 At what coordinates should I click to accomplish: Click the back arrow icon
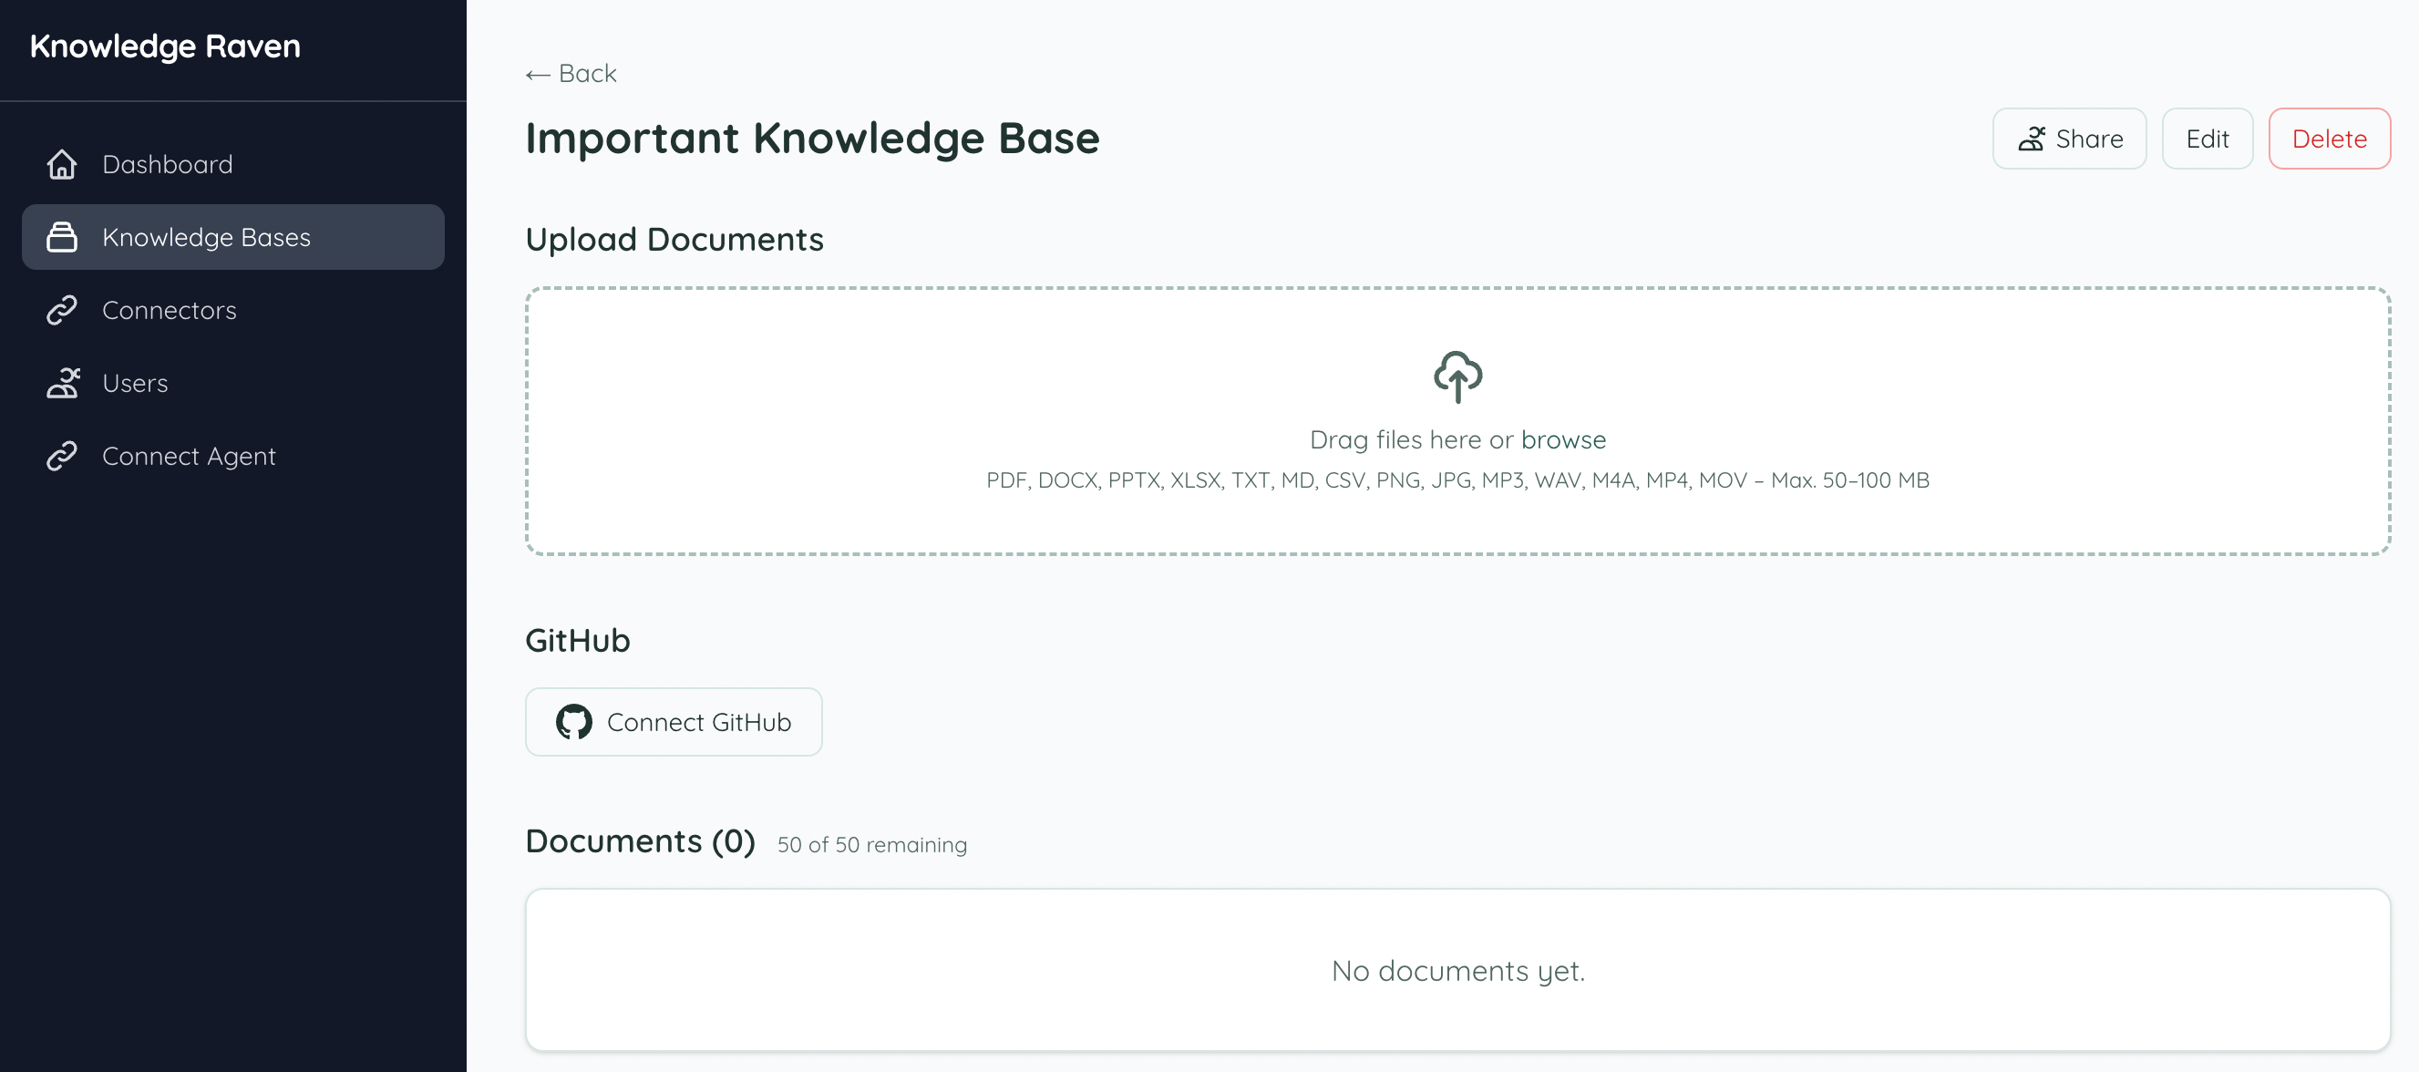(537, 72)
